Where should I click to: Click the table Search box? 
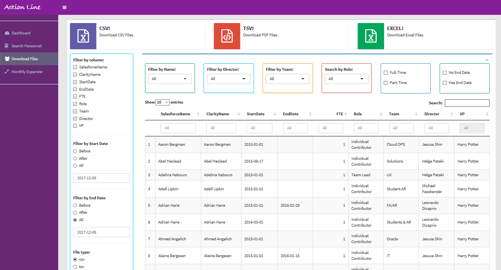tap(467, 103)
